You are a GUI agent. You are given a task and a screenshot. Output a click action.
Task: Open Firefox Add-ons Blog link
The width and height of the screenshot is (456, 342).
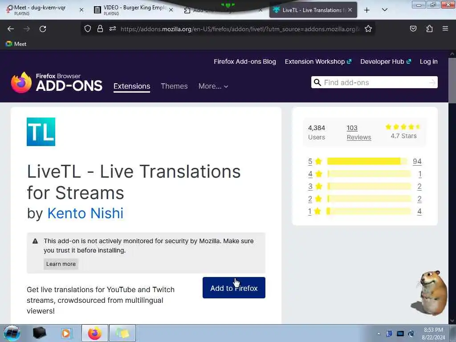coord(245,61)
